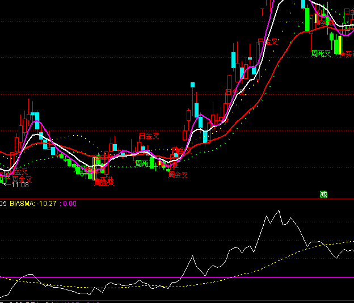The width and height of the screenshot is (354, 303).
Task: Click the green 周死 label in the middle
Action: [141, 163]
